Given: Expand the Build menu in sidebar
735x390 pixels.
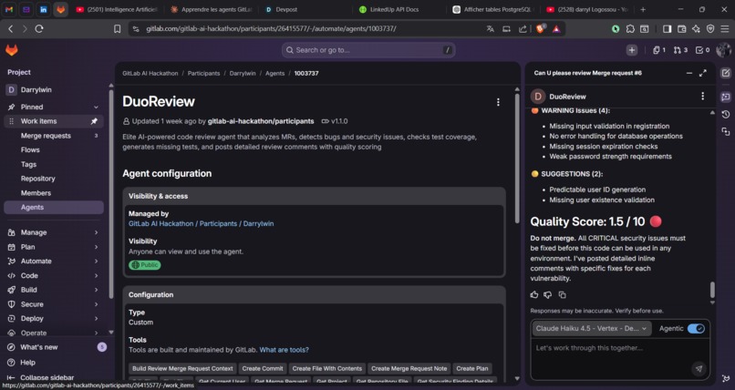Looking at the screenshot, I should (54, 290).
